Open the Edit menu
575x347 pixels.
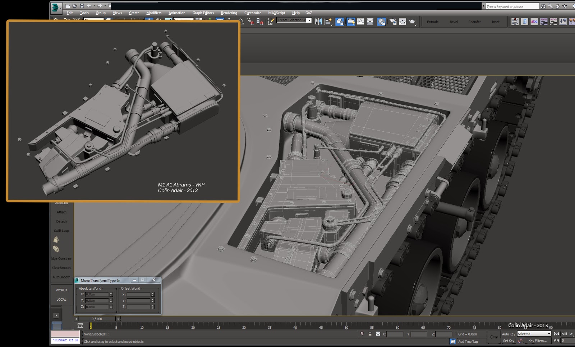pos(70,13)
